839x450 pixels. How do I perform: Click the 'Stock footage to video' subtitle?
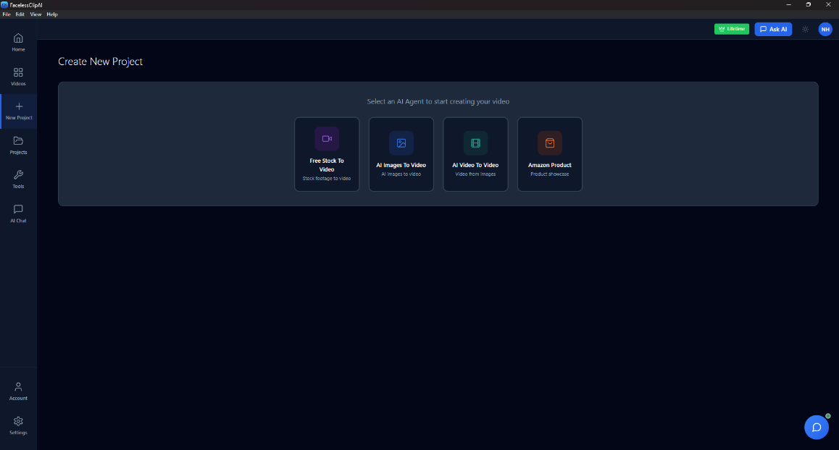pos(327,179)
